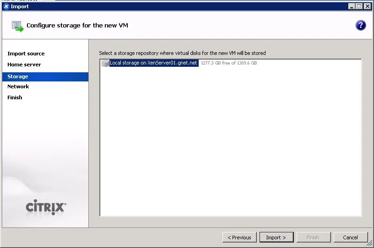Minimize the Import window
The image size is (374, 248).
coord(352,6)
